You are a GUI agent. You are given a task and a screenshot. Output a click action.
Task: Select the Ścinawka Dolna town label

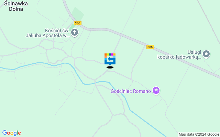coord(16,6)
